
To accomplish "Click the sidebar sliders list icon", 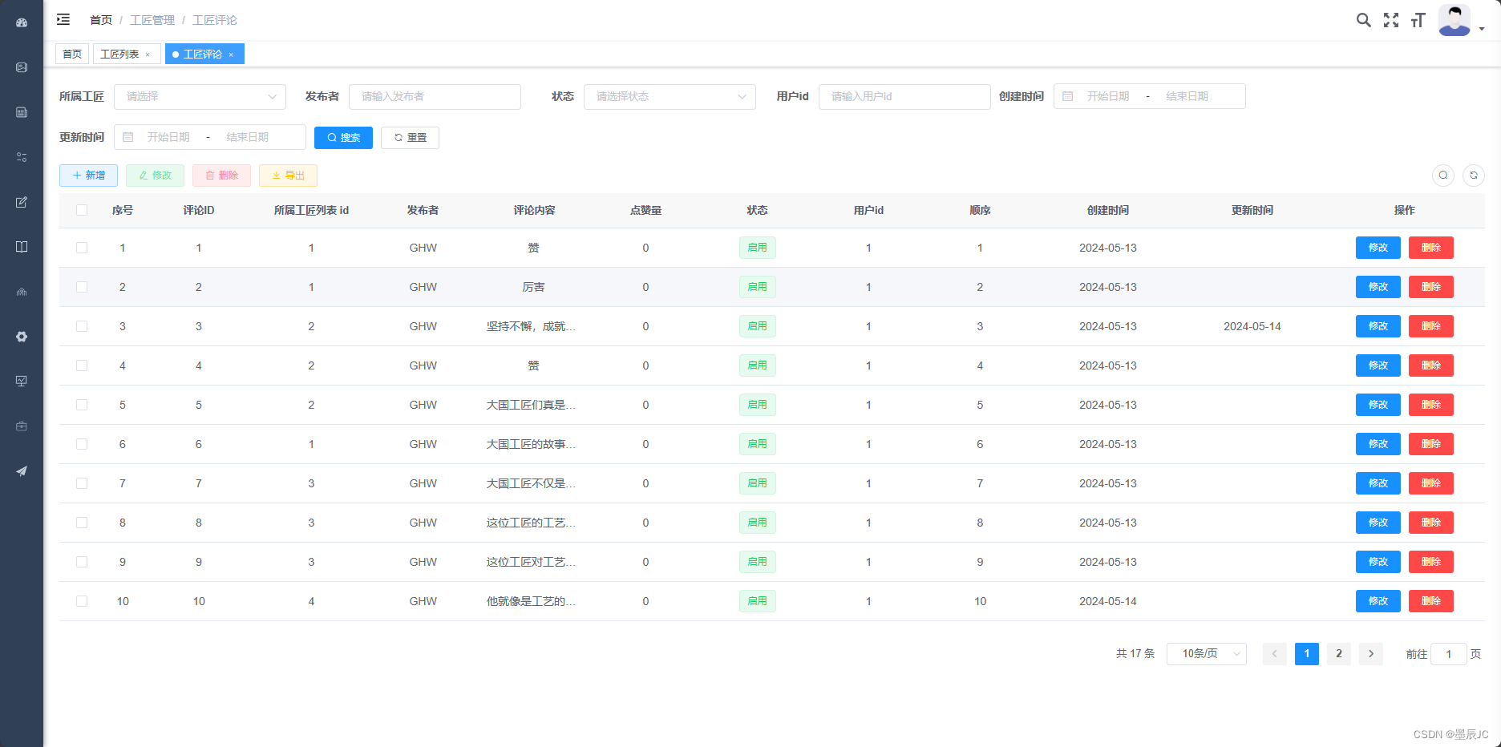I will (x=22, y=157).
